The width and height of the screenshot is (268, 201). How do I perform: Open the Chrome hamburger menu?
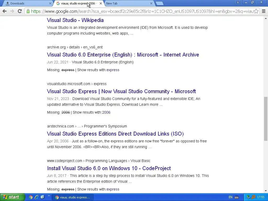point(264,11)
